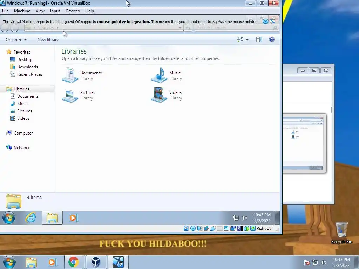Open Google Chrome on host taskbar

[74, 262]
